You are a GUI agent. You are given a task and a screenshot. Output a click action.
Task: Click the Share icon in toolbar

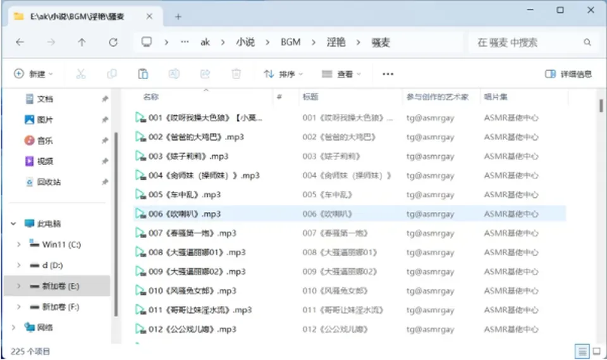[x=205, y=73]
